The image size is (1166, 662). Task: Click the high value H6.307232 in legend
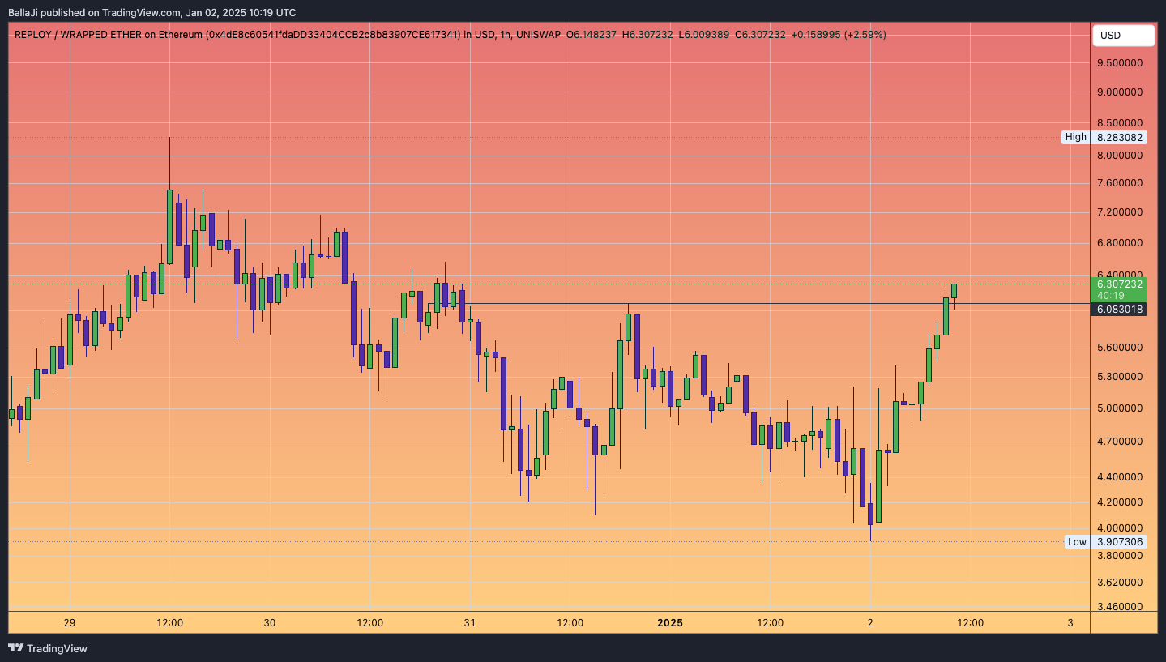point(647,35)
